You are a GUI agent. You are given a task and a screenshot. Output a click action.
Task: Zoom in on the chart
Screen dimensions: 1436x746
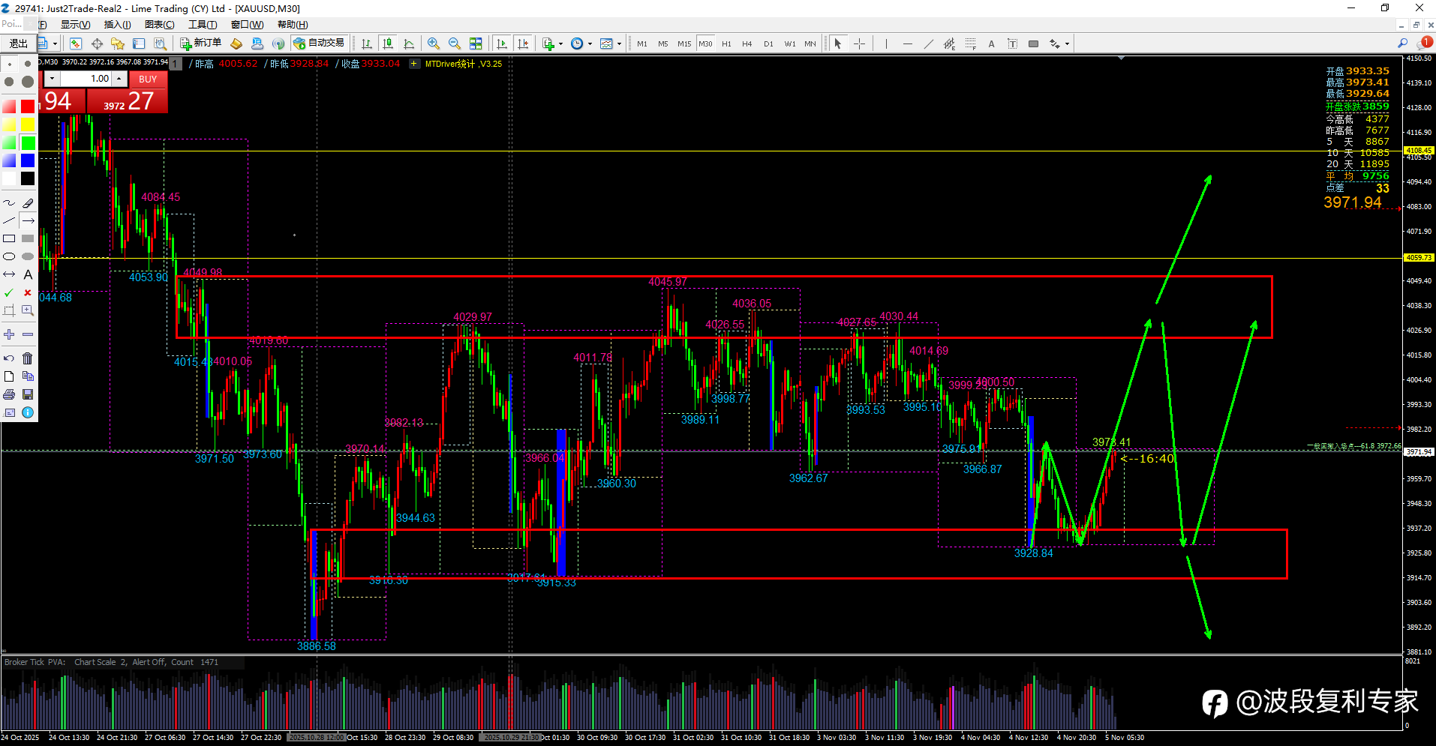tap(433, 43)
